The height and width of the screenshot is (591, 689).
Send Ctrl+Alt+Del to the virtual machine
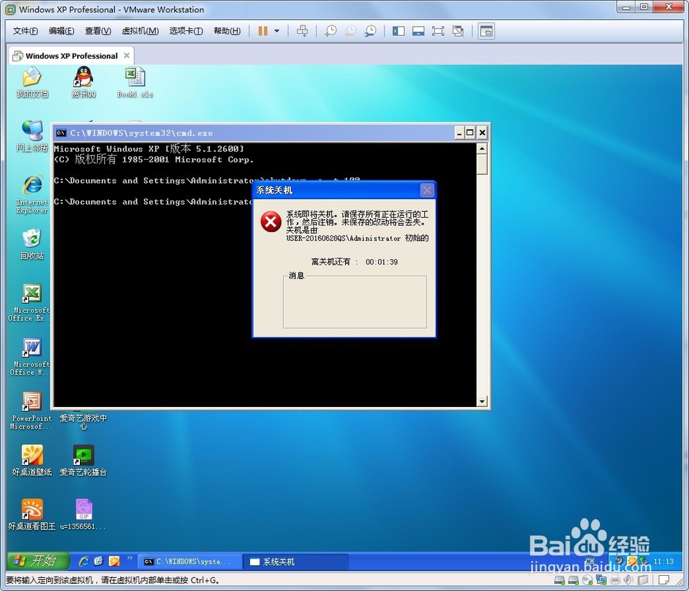[302, 31]
